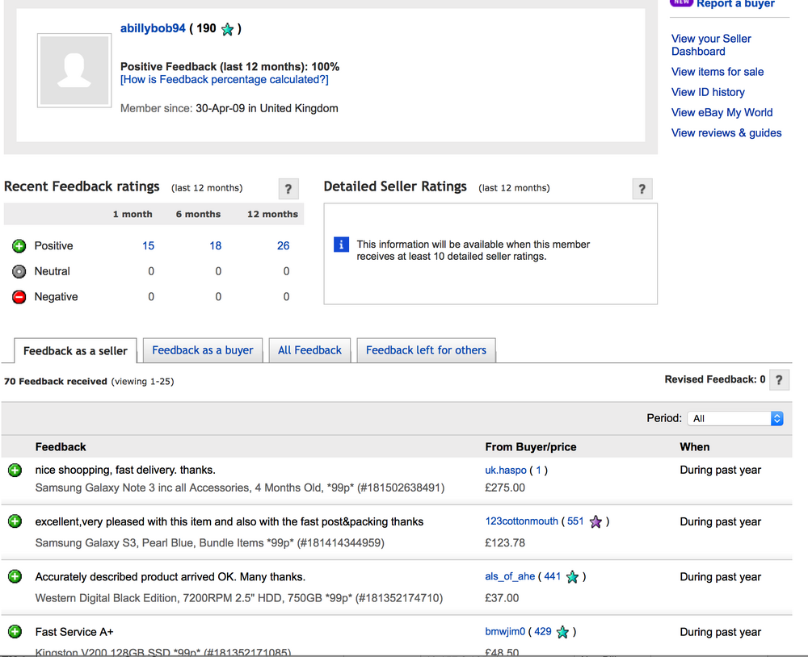Screen dimensions: 808x657
Task: Open the abillybob94 username link
Action: coord(153,28)
